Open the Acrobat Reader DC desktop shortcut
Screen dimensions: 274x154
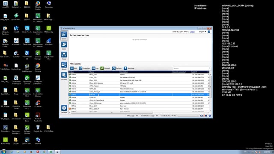point(38,117)
